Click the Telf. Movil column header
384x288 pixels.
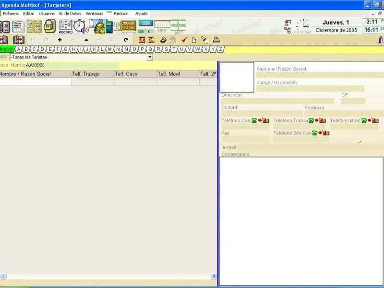coord(178,74)
